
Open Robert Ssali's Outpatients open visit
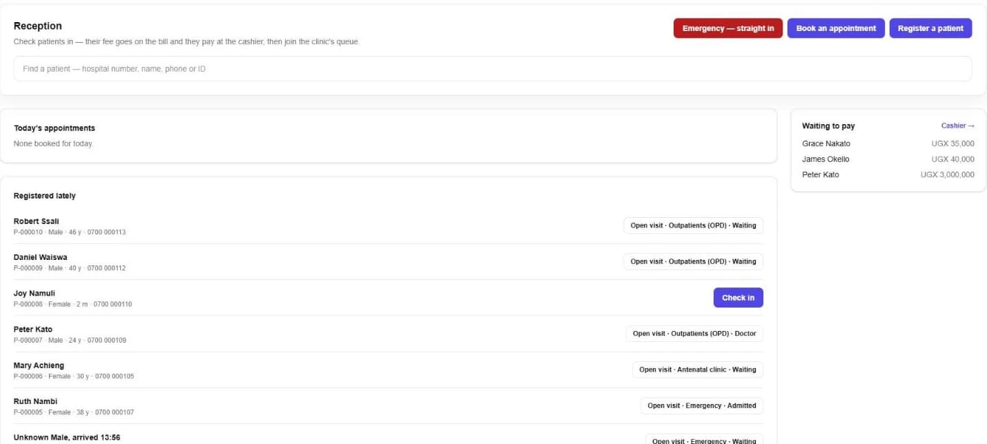(693, 225)
